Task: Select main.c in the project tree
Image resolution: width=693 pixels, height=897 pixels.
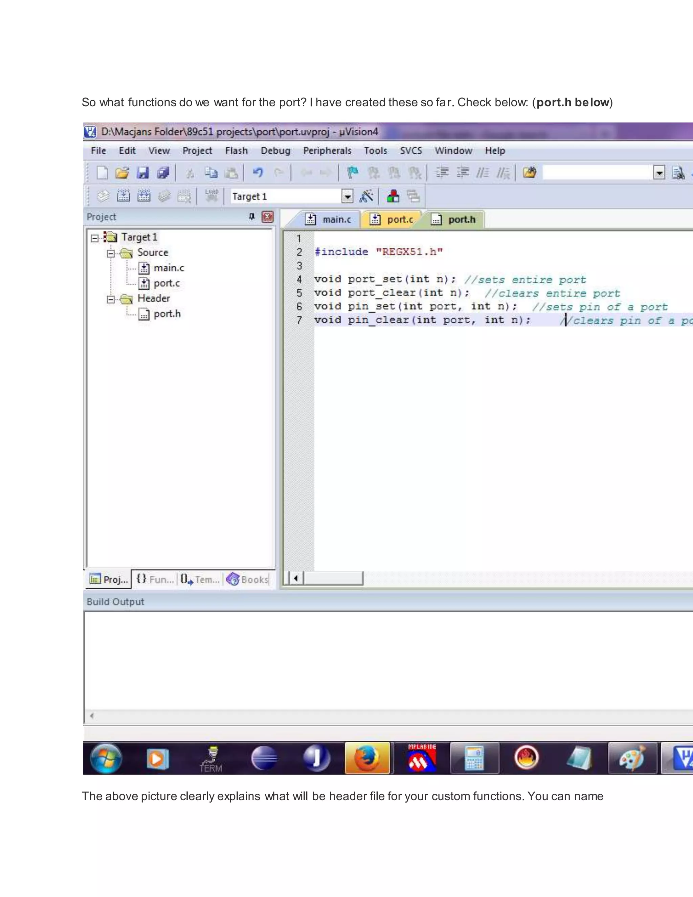Action: pyautogui.click(x=169, y=268)
